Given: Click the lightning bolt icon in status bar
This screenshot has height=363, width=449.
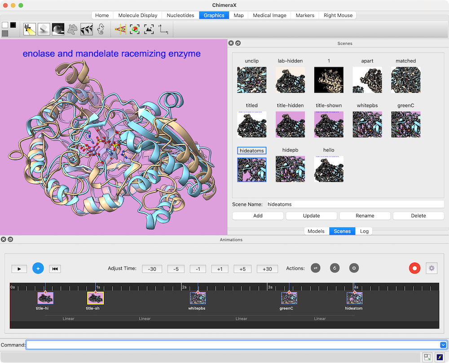Looking at the screenshot, I should point(440,357).
